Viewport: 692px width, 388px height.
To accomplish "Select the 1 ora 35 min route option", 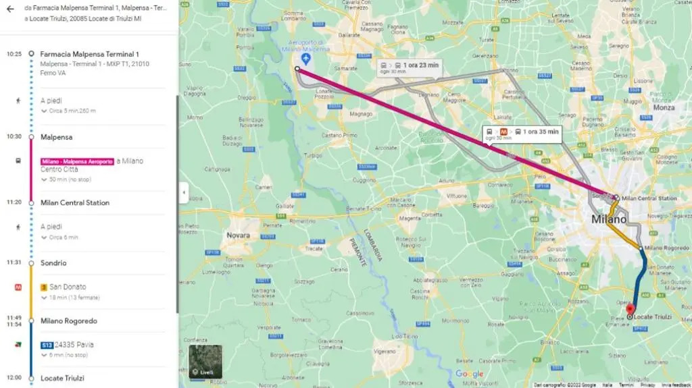I will click(x=522, y=134).
